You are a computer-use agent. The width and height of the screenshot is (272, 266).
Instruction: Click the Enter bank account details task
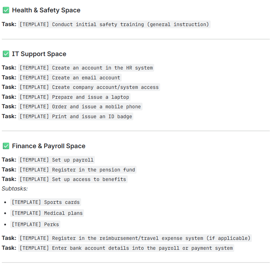(126, 248)
